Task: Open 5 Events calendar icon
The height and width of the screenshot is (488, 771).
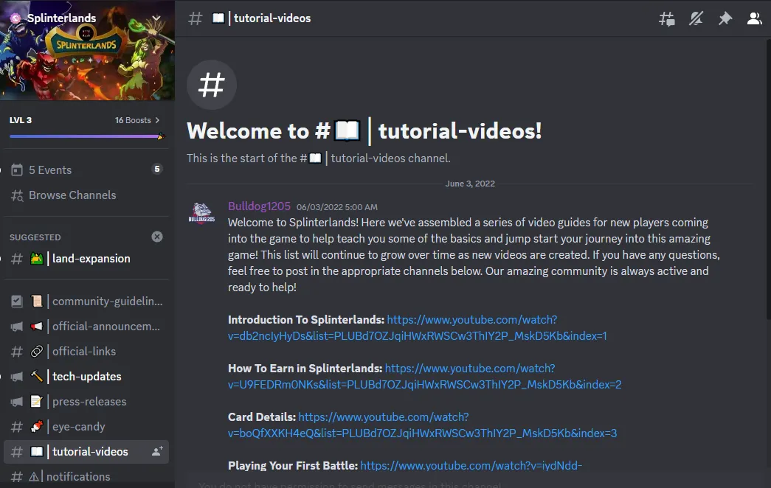Action: (17, 170)
